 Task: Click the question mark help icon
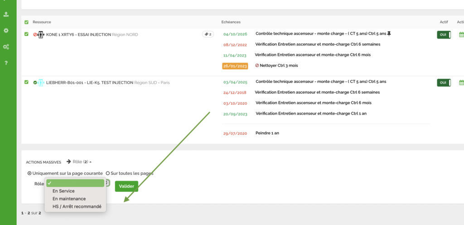point(6,63)
